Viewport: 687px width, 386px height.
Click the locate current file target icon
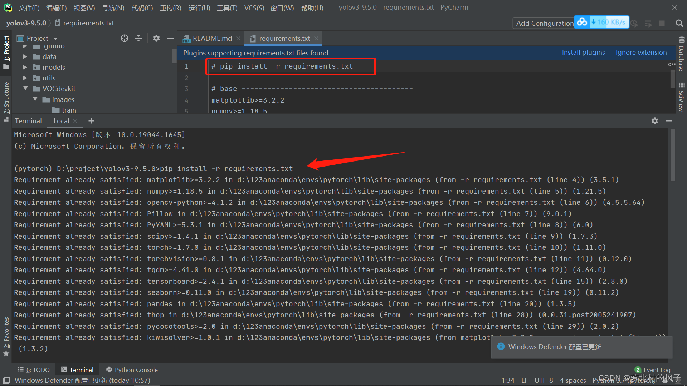pos(124,38)
